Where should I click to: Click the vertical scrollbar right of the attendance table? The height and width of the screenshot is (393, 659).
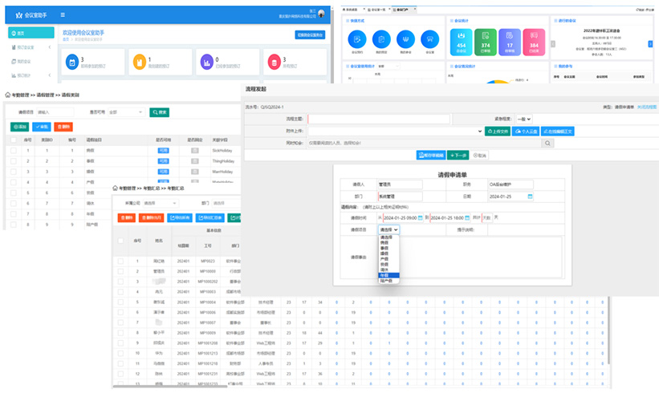pos(608,332)
